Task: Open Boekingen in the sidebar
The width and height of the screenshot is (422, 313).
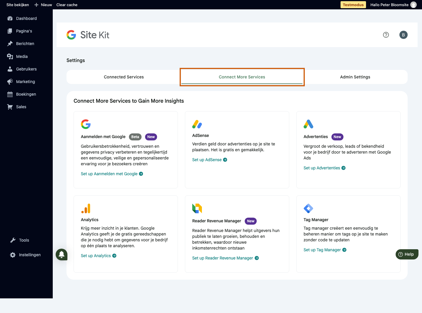Action: click(x=26, y=94)
